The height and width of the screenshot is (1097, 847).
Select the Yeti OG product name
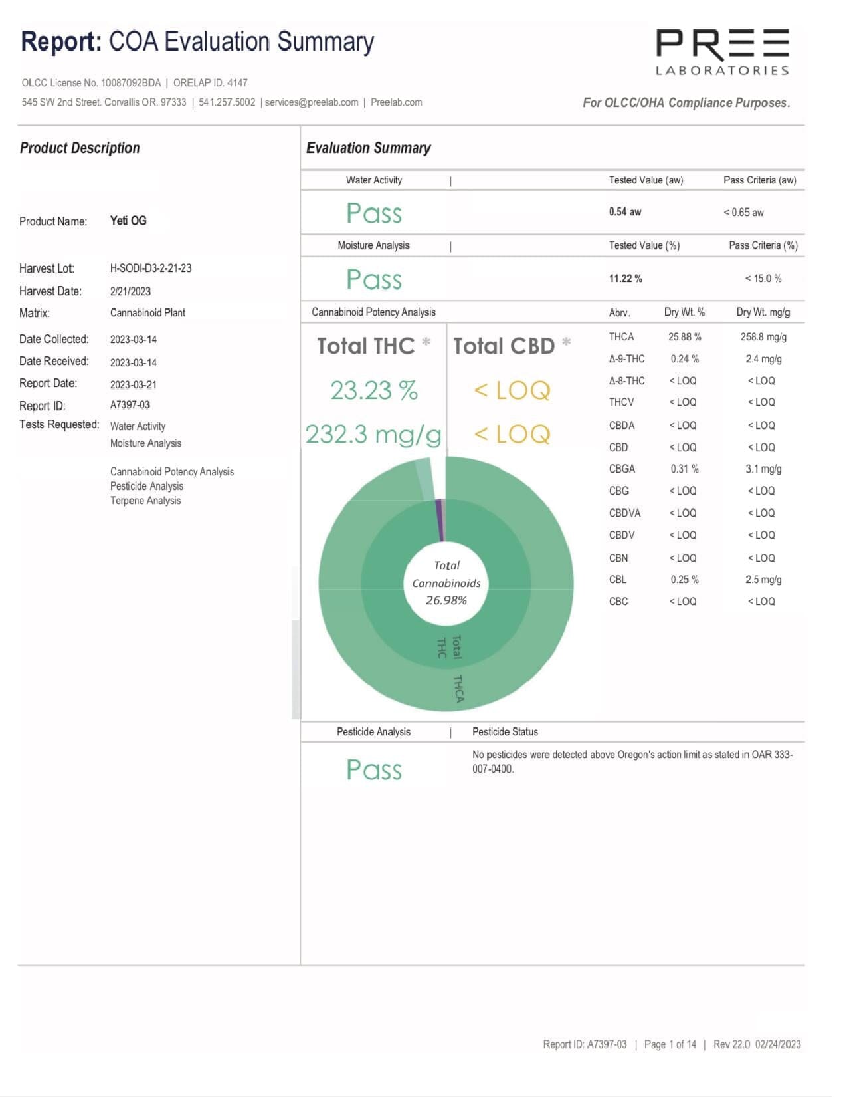point(128,221)
